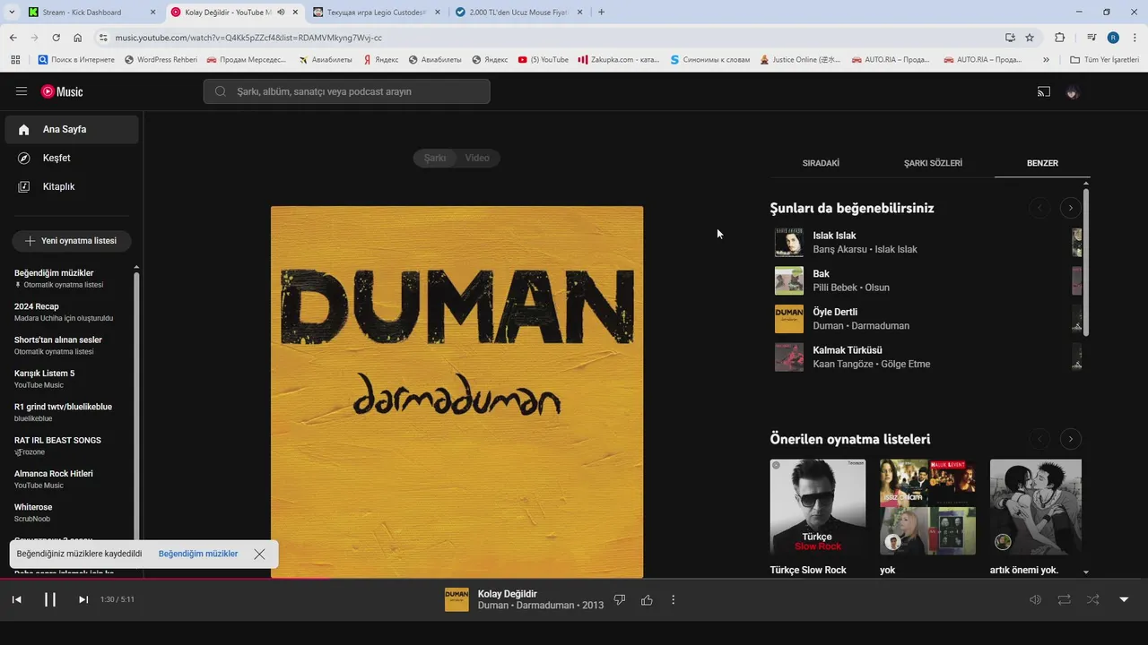
Task: Dismiss the saved-to-liked notification
Action: 259,554
